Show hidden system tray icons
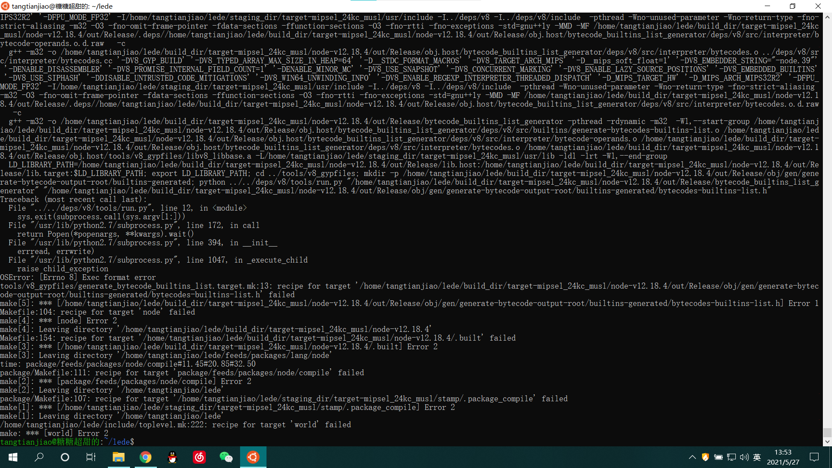 (x=692, y=457)
